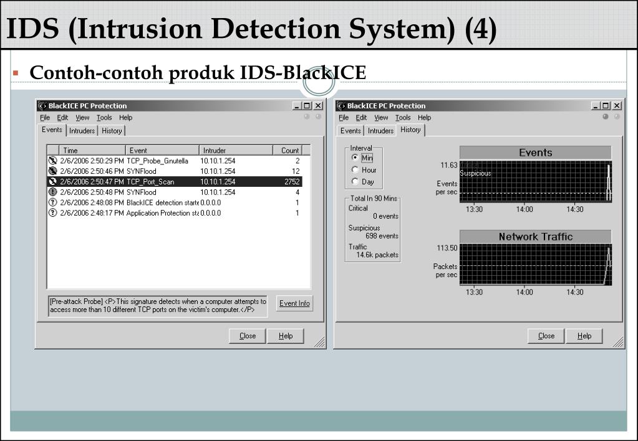Viewport: 638px width, 441px height.
Task: Select the Hour interval radio button
Action: tap(355, 169)
